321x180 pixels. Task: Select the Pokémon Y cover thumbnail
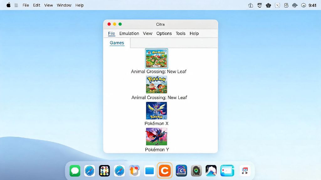point(157,137)
